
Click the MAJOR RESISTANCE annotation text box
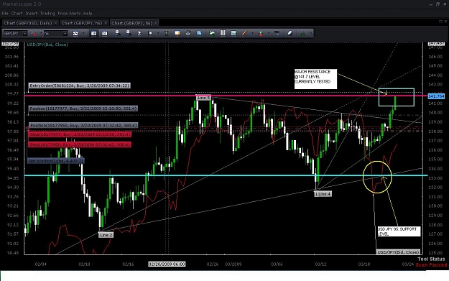[x=315, y=79]
